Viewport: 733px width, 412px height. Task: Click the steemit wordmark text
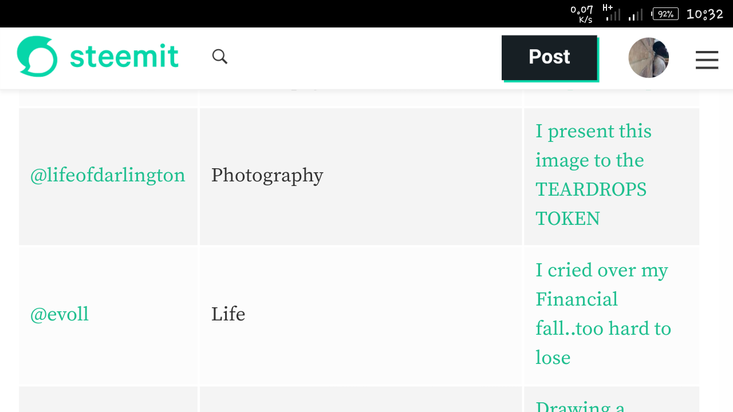point(124,57)
